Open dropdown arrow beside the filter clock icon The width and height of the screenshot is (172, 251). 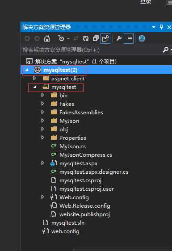tap(68, 38)
